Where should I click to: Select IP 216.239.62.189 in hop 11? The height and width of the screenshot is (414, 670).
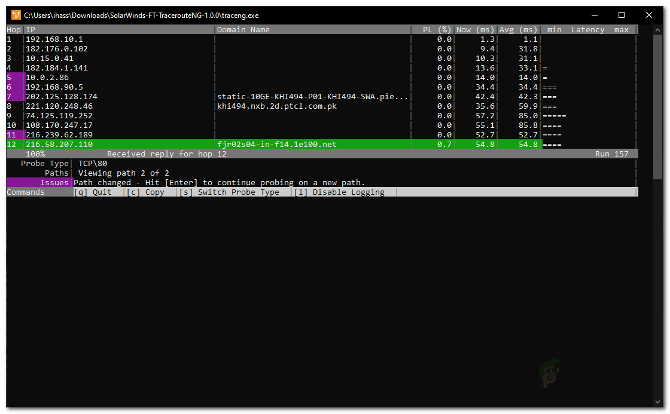pyautogui.click(x=59, y=135)
